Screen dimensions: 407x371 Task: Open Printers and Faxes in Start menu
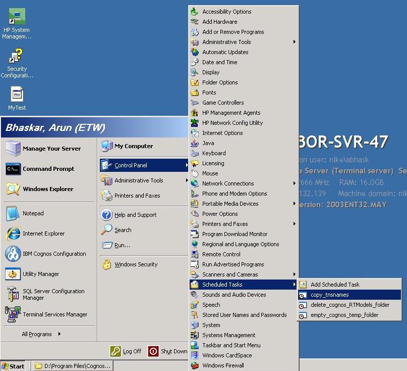(144, 196)
